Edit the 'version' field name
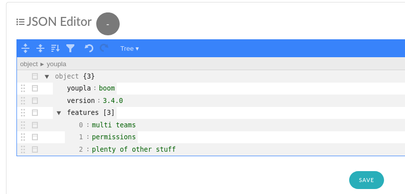Image resolution: width=405 pixels, height=194 pixels. (81, 100)
